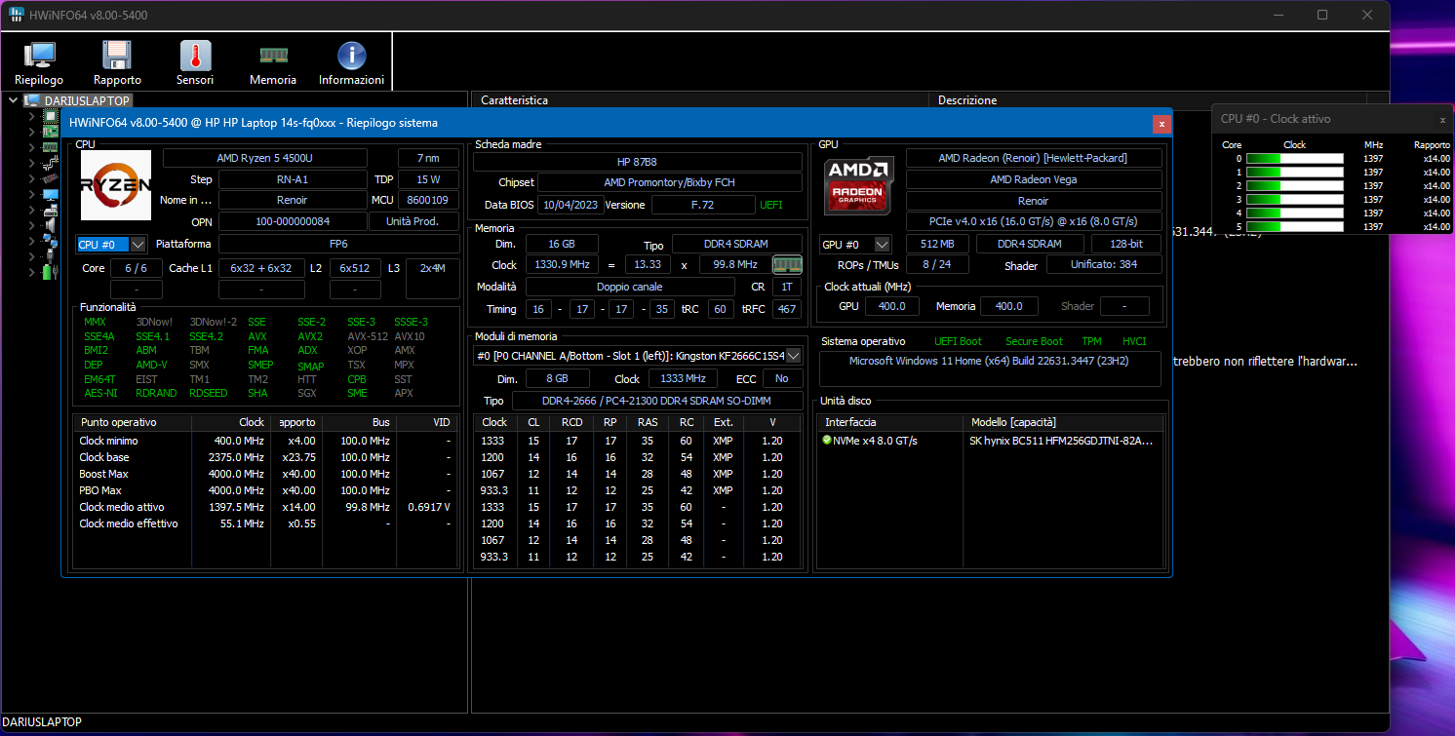Select the monitor icon in tree
The width and height of the screenshot is (1455, 736).
coord(51,194)
